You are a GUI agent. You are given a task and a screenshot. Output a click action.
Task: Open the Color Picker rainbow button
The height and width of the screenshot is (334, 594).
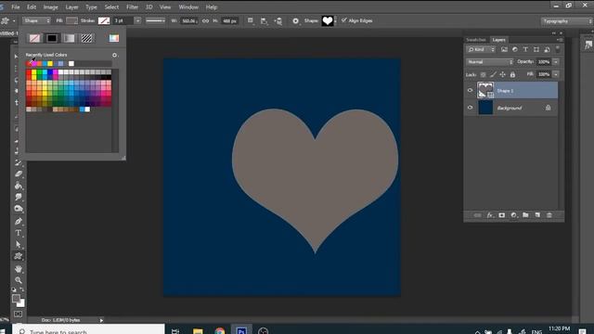tap(114, 38)
